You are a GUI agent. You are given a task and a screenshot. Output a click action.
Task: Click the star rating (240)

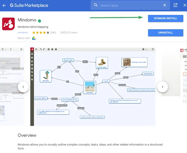pos(44,33)
